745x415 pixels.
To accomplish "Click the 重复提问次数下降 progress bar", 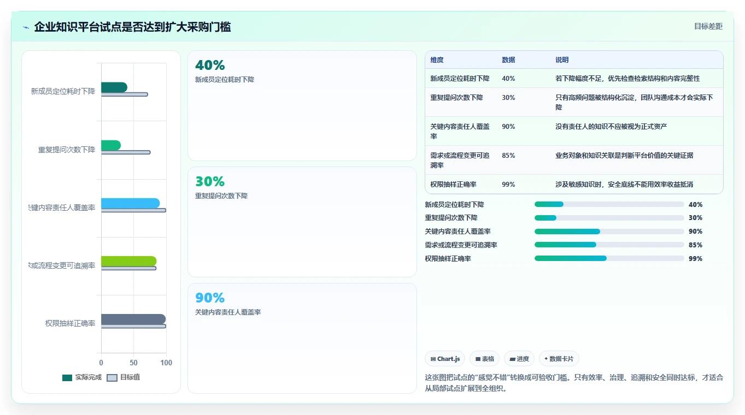I will click(x=609, y=218).
